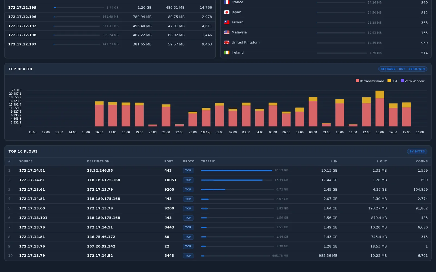Click the BY BYTES badge
Screen dimensions: 436x272
pyautogui.click(x=417, y=152)
